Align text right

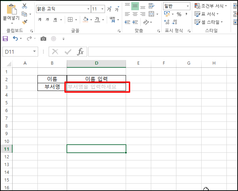pyautogui.click(x=143, y=14)
